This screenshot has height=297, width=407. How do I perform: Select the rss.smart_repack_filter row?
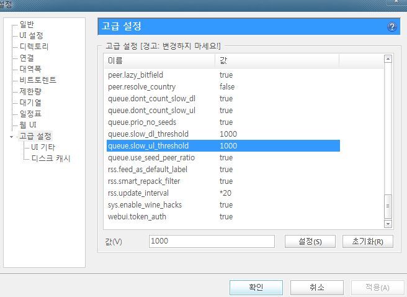[x=223, y=181]
